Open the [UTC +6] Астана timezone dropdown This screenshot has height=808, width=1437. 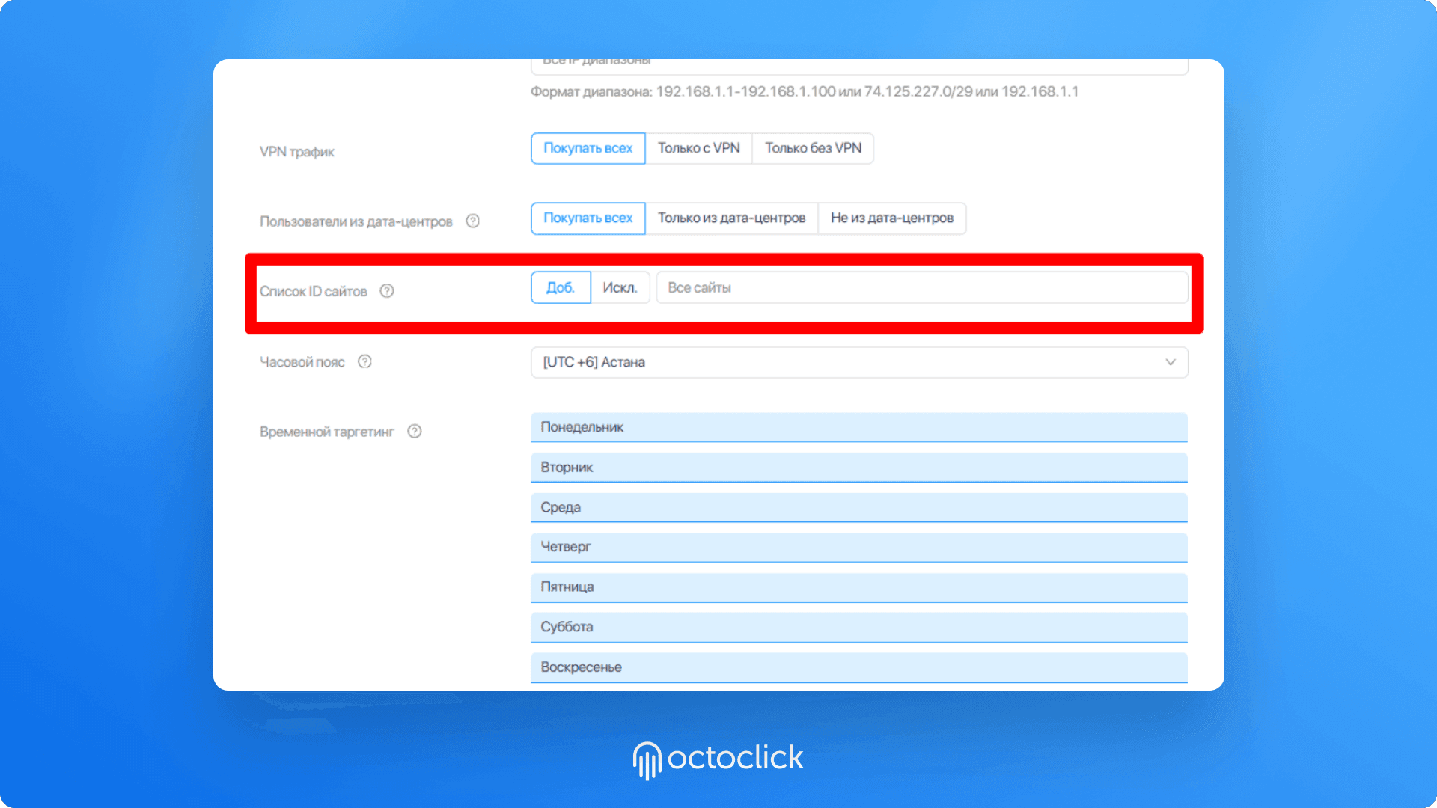(x=859, y=362)
